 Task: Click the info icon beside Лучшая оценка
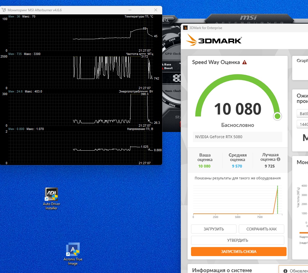click(x=278, y=159)
